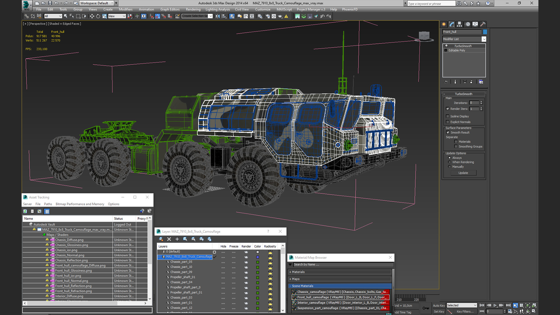Select the Manually update option
Screen dimensions: 560x315
click(449, 167)
